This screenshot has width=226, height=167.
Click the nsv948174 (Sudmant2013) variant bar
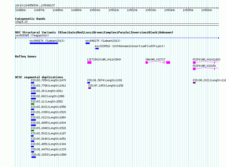pos(44,43)
